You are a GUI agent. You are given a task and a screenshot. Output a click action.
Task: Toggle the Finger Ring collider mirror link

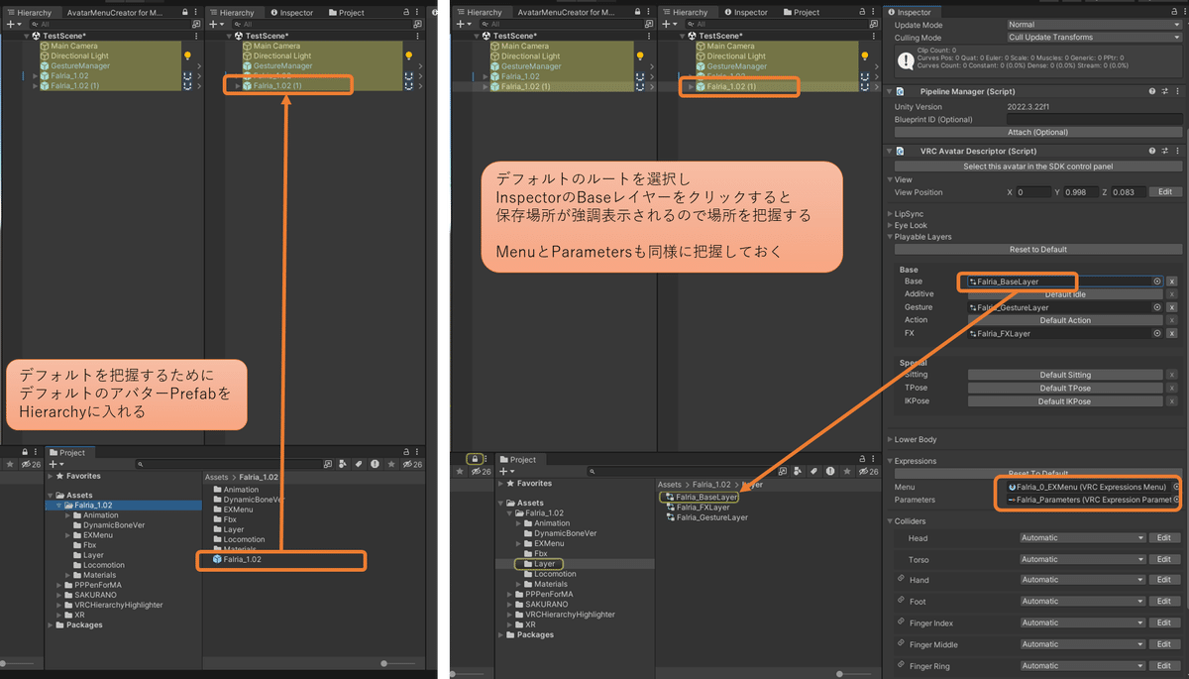(901, 666)
